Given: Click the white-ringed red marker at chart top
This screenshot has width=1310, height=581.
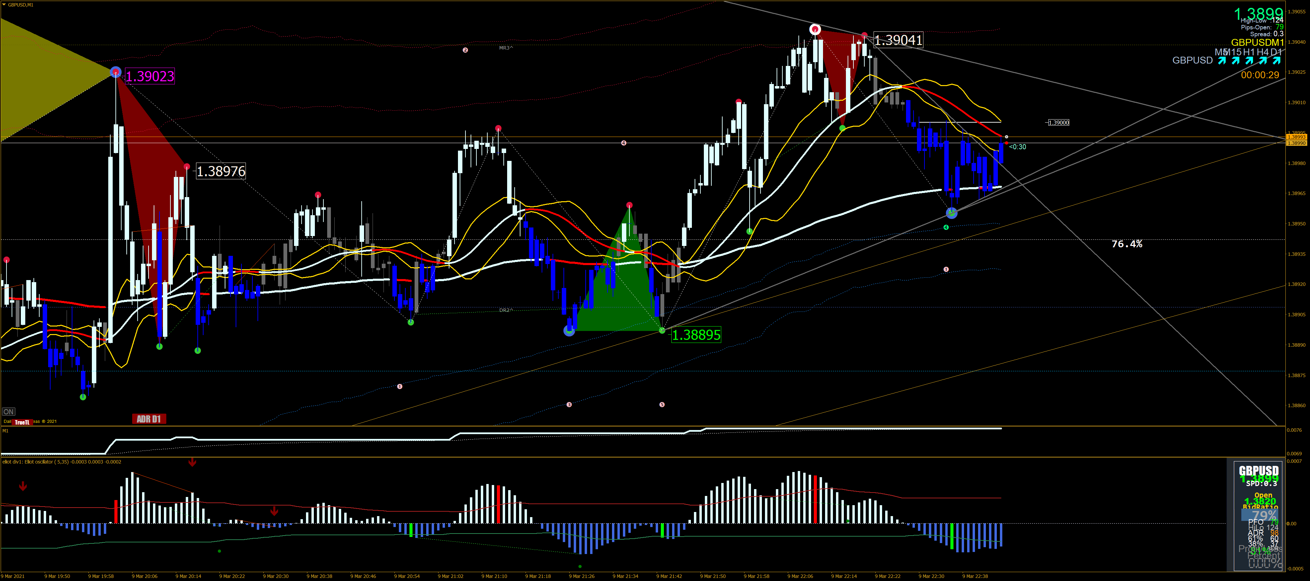Looking at the screenshot, I should tap(815, 29).
